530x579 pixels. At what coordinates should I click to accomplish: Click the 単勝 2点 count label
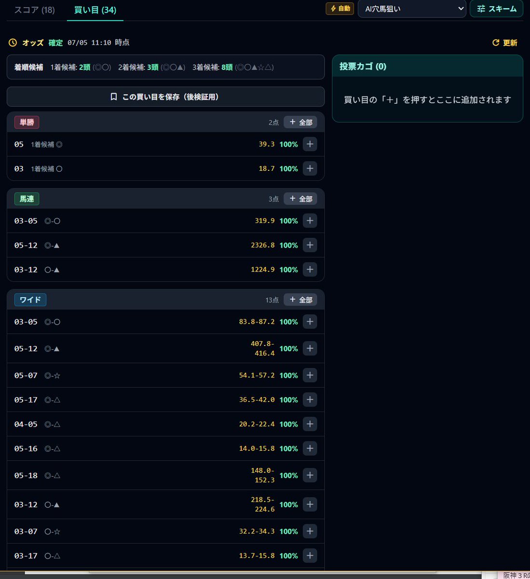pos(273,123)
